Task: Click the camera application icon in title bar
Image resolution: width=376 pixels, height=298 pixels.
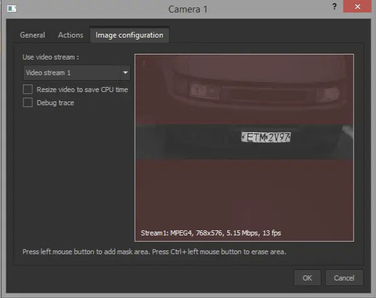Action: (x=12, y=9)
